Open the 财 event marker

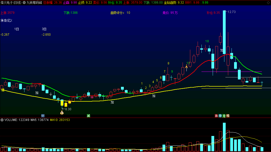[43, 116]
